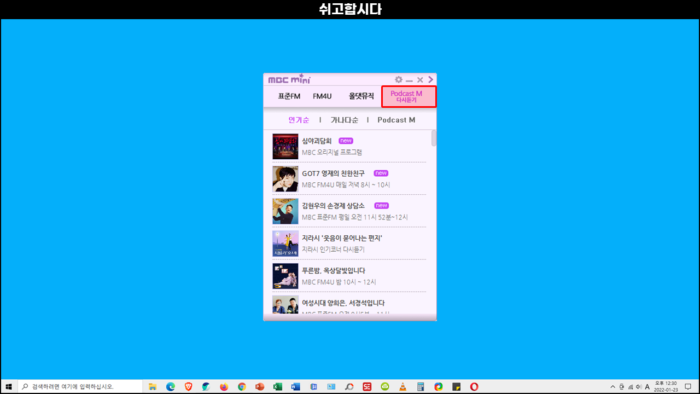Click the new badge beside 심야괴담회
The width and height of the screenshot is (700, 394).
(346, 141)
